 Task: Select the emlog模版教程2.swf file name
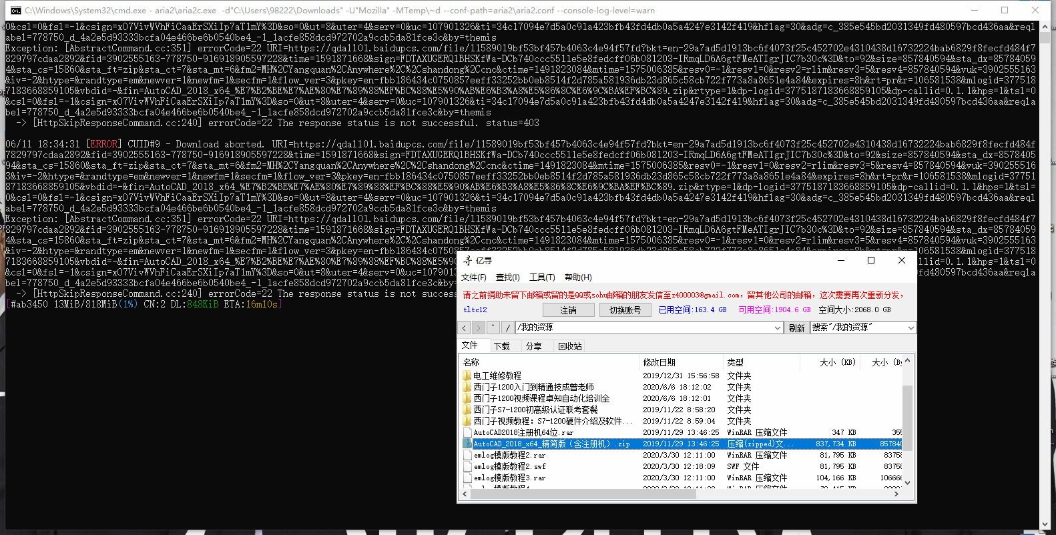coord(510,466)
